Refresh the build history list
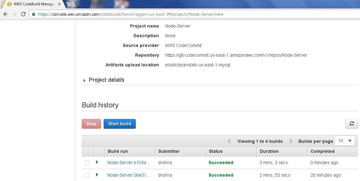Screen dimensions: 360x181 [x=352, y=124]
